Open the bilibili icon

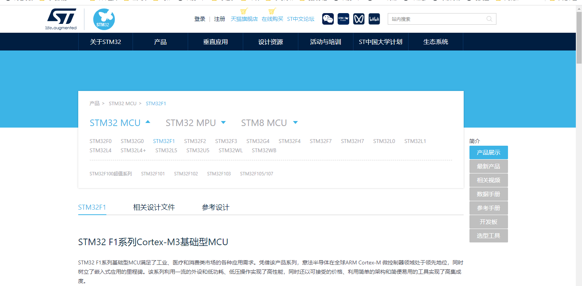(x=374, y=19)
